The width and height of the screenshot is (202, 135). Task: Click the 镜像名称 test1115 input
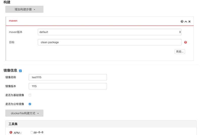[x=68, y=77]
